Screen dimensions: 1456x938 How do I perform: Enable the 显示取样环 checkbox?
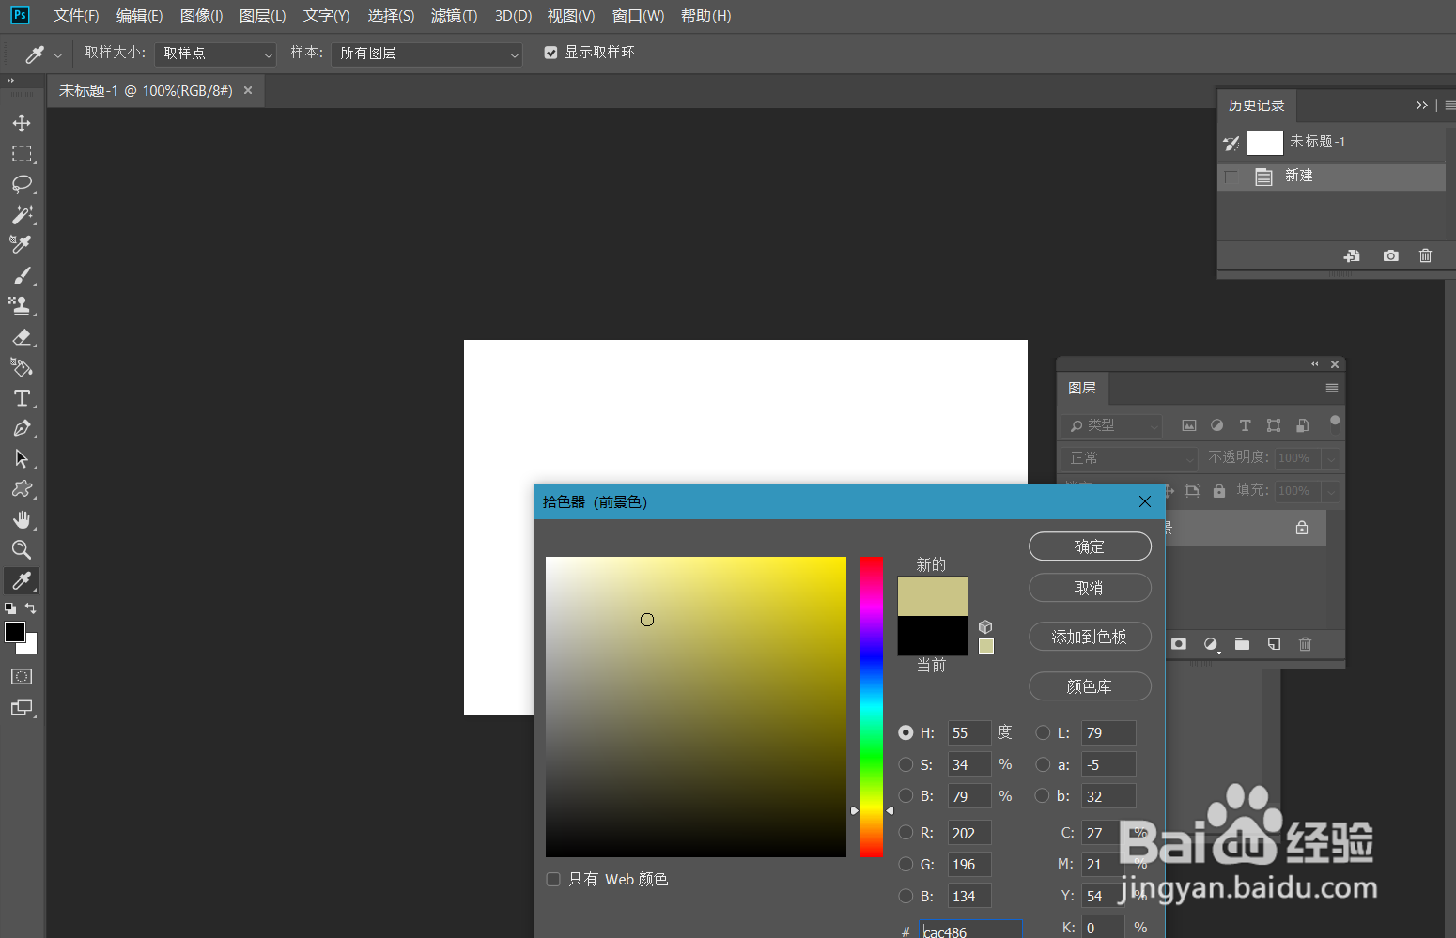[551, 53]
